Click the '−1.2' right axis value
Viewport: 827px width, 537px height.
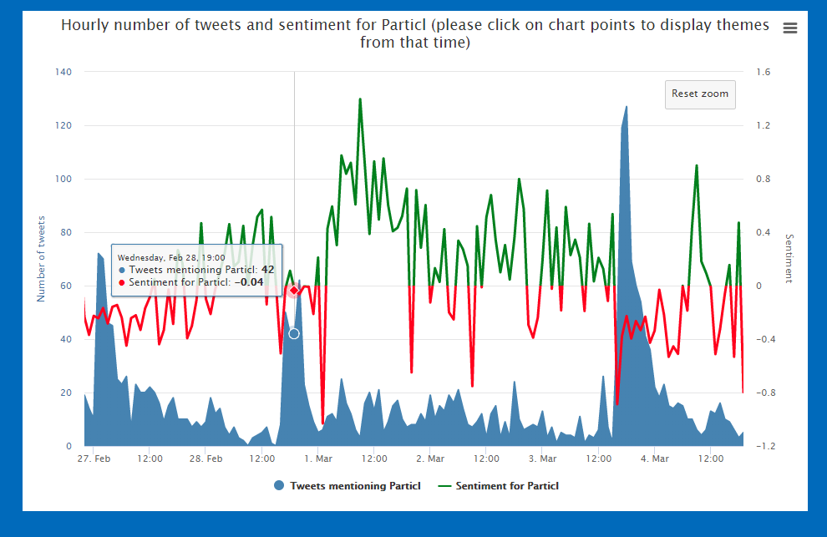click(766, 446)
